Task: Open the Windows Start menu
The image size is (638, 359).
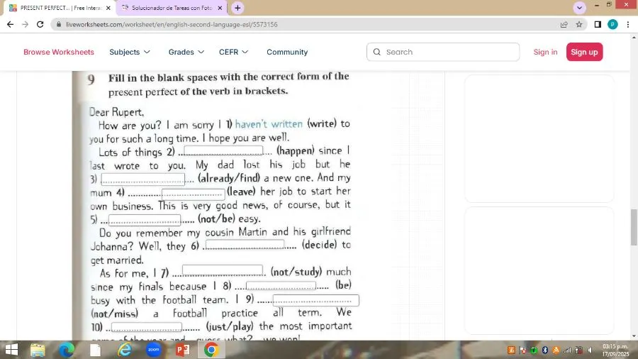Action: [x=11, y=350]
